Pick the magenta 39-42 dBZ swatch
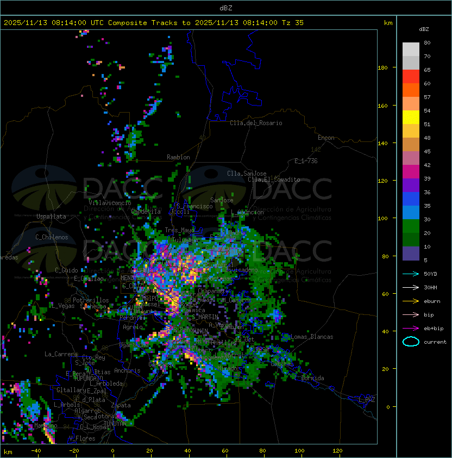The width and height of the screenshot is (452, 458). (x=411, y=172)
